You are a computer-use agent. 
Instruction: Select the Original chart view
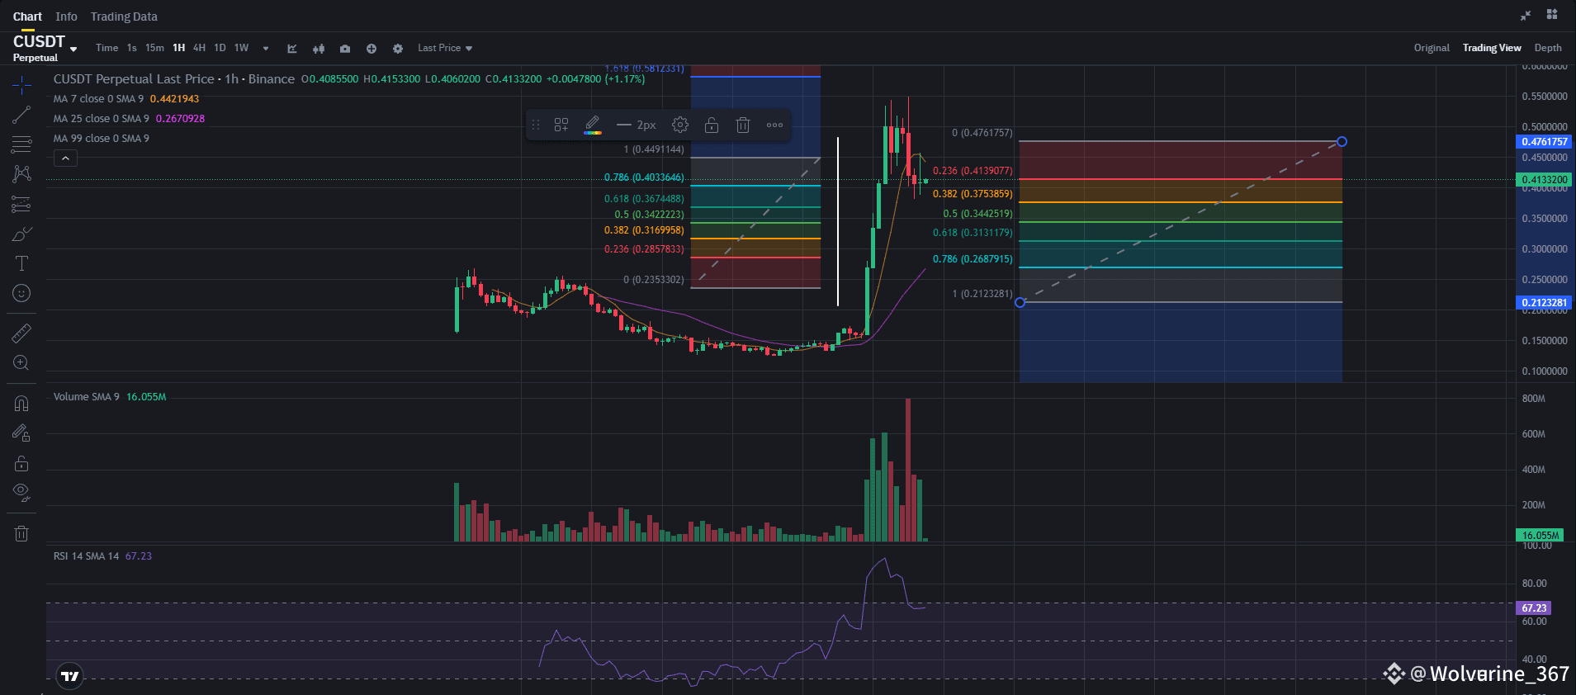1432,48
